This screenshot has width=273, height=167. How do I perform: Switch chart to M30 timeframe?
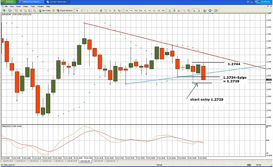[141, 10]
